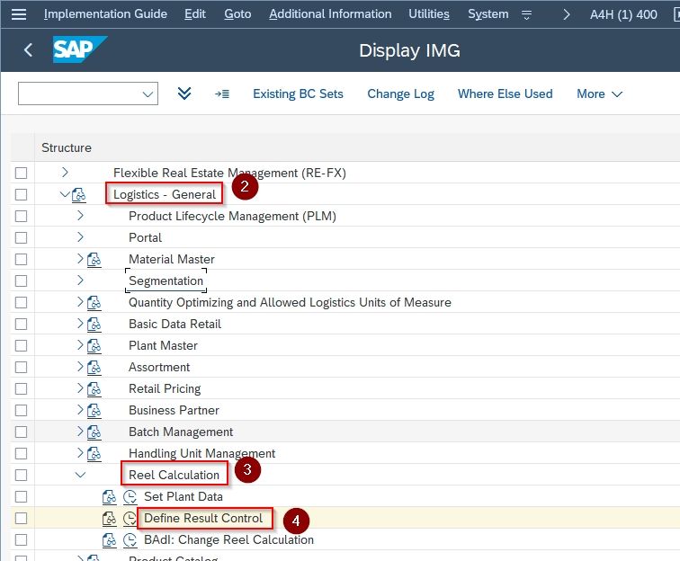Open the empty toolbar dropdown field
The height and width of the screenshot is (561, 680).
(88, 93)
